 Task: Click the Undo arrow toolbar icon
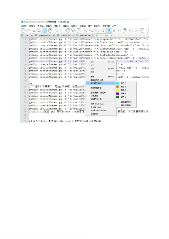coord(56,30)
